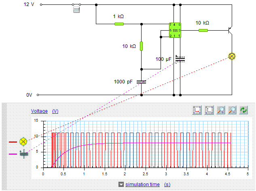Select the 1 kΩ resistor component
256x191 pixels.
click(x=119, y=24)
